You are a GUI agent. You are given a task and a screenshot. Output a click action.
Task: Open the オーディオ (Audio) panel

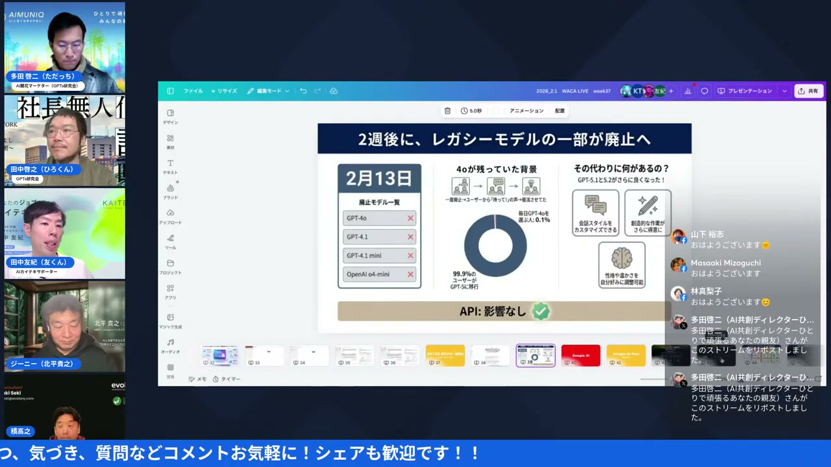pos(170,346)
